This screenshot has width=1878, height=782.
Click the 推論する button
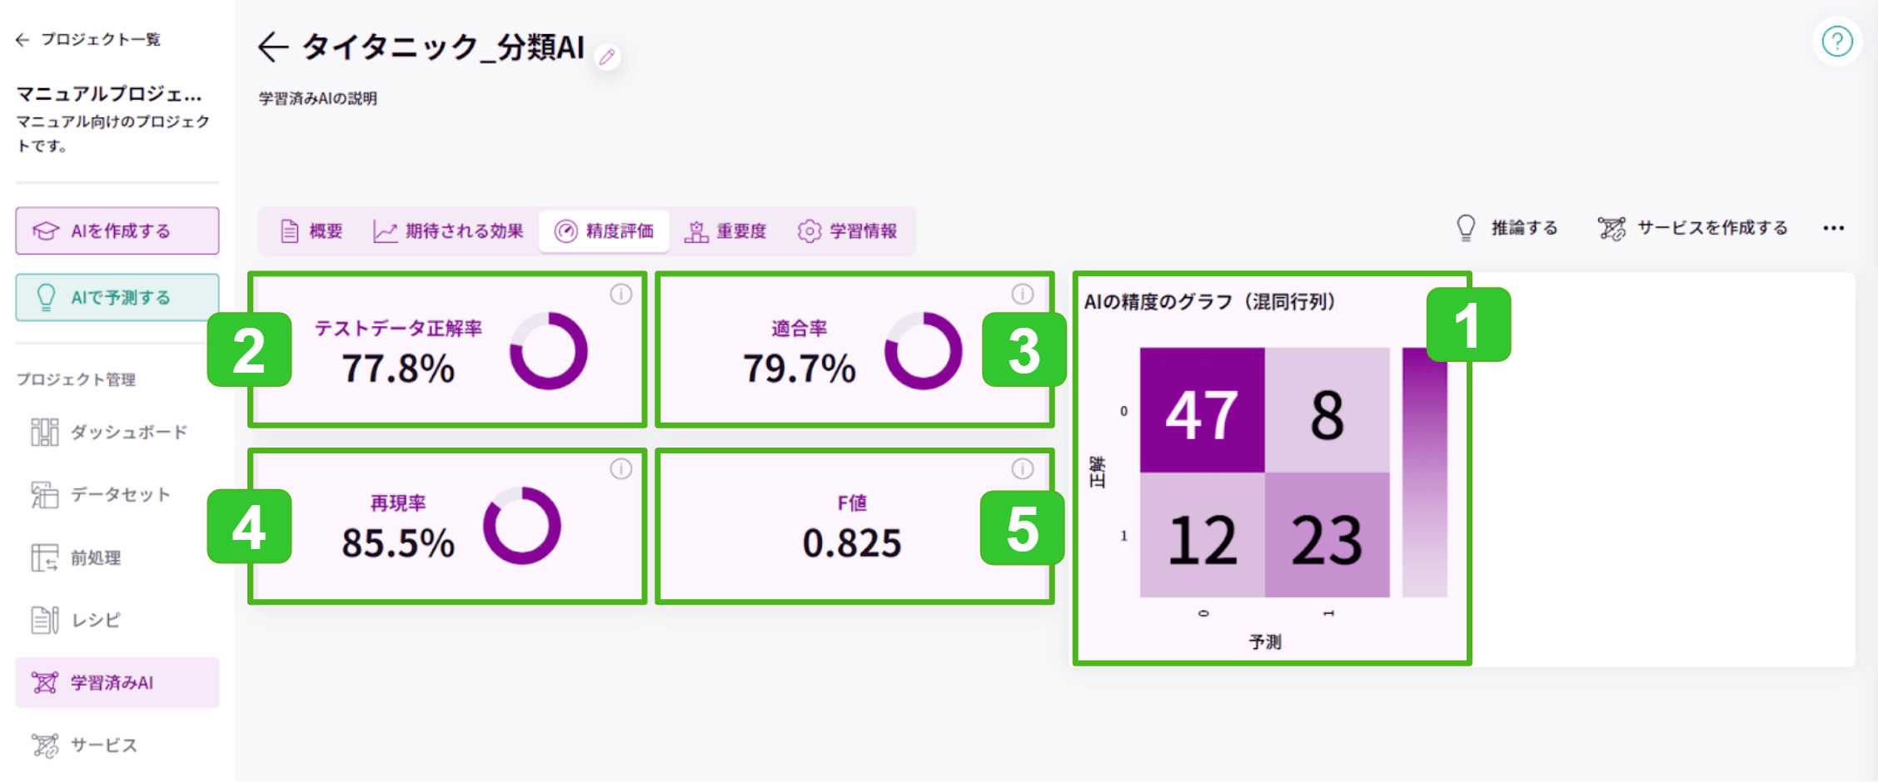(1507, 228)
